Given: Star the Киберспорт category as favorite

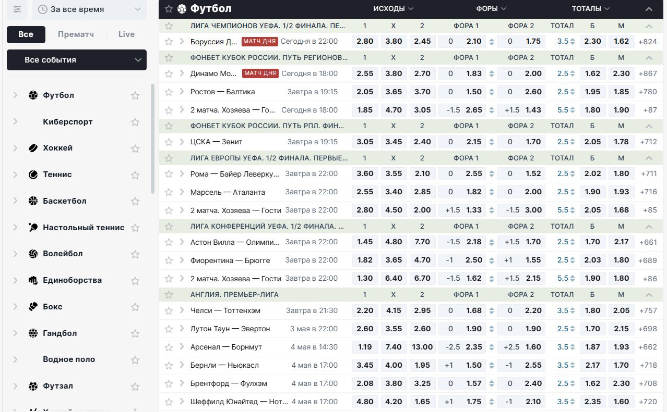Looking at the screenshot, I should 135,122.
